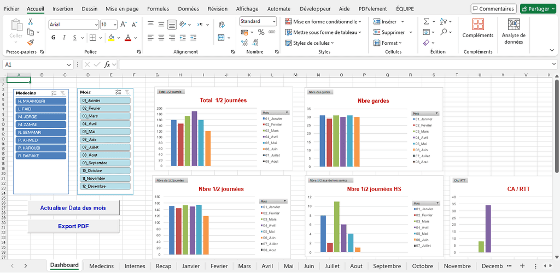Viewport: 560px width, 273px height.
Task: Click the increase font size icon
Action: 124,25
